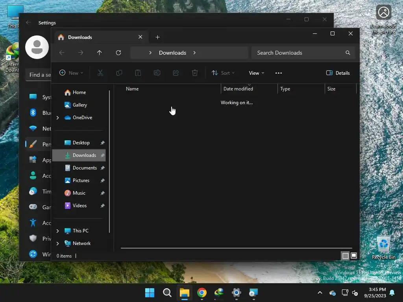
Task: Launch Google Chrome from taskbar
Action: point(202,293)
